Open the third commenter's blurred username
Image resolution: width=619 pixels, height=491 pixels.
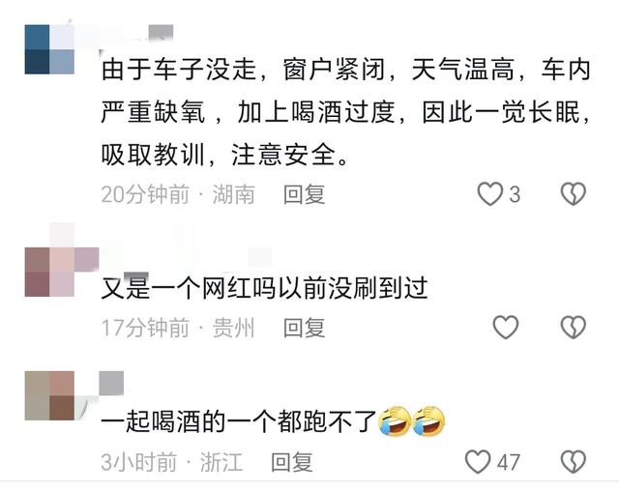click(112, 383)
